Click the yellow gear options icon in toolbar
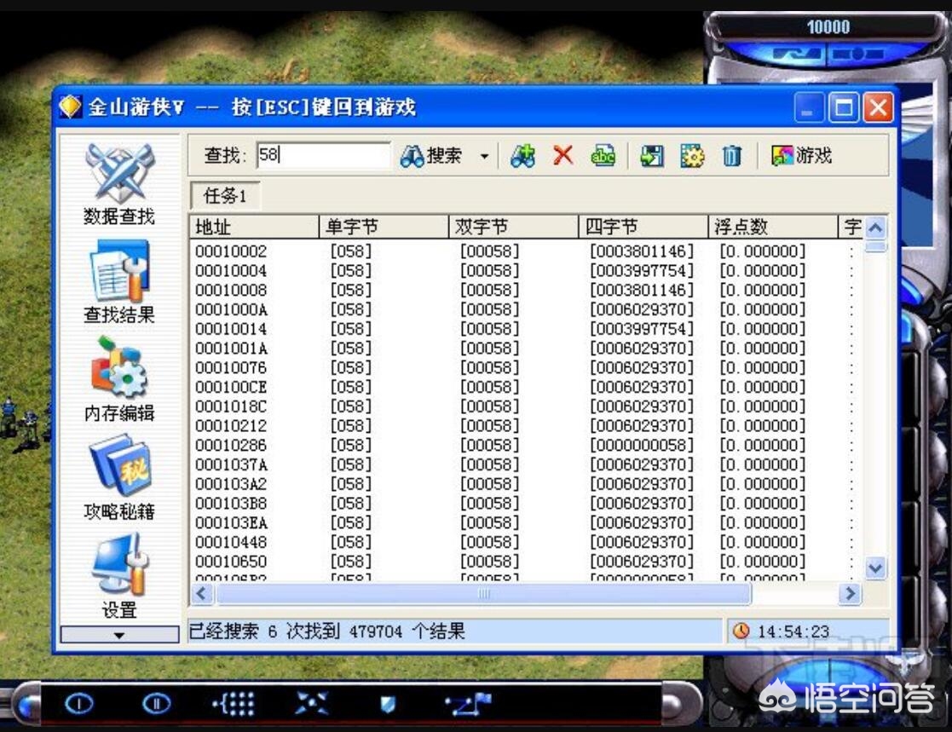Screen dimensions: 952x732 click(692, 156)
